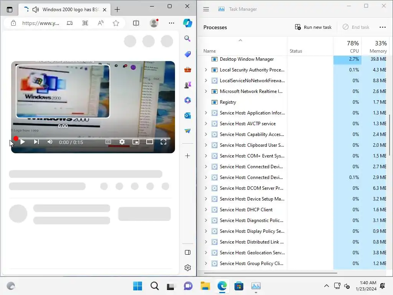Click the video progress bar

click(x=93, y=138)
